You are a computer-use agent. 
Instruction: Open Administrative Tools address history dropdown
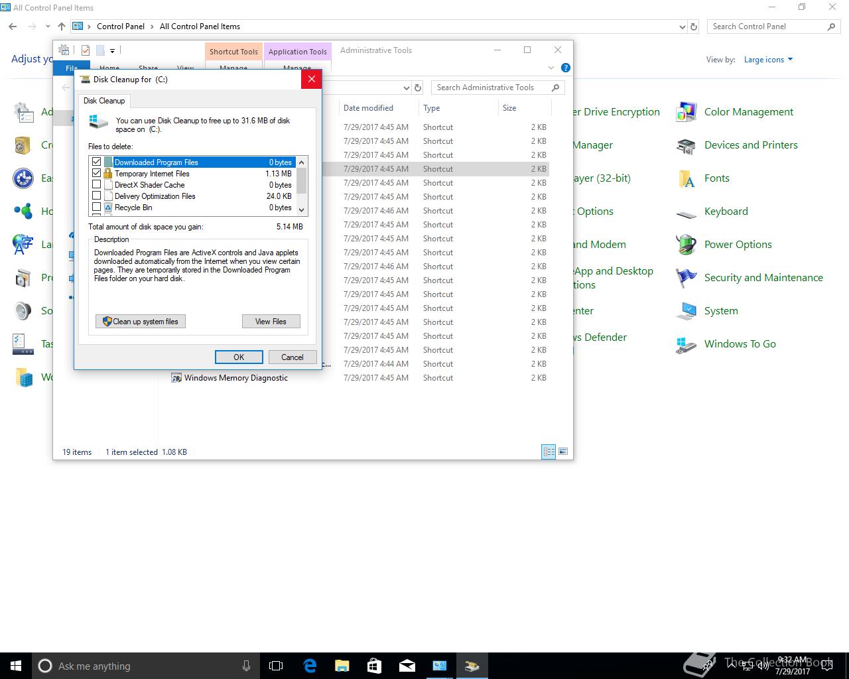point(407,88)
